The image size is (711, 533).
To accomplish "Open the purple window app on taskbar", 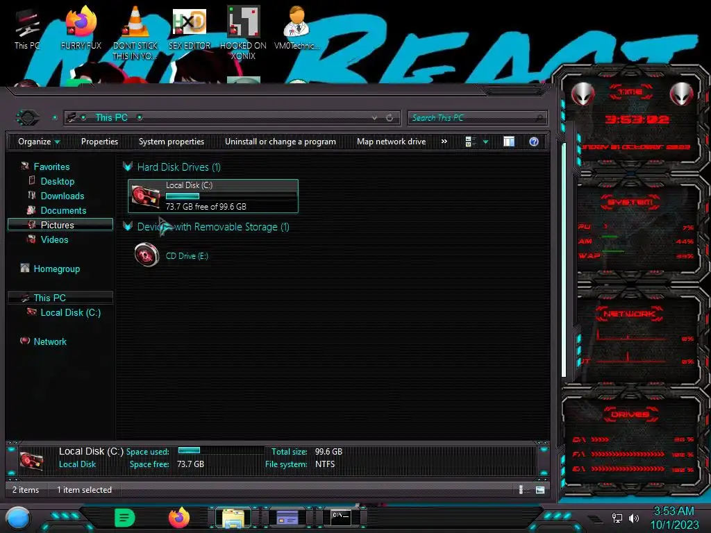I will 287,518.
